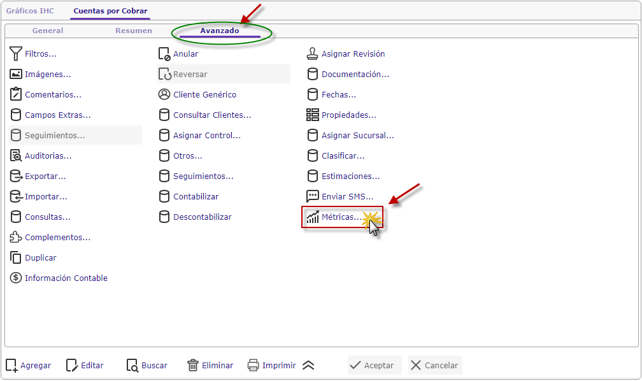The width and height of the screenshot is (642, 381).
Task: Click the Enviar SMS speech bubble icon
Action: [312, 196]
